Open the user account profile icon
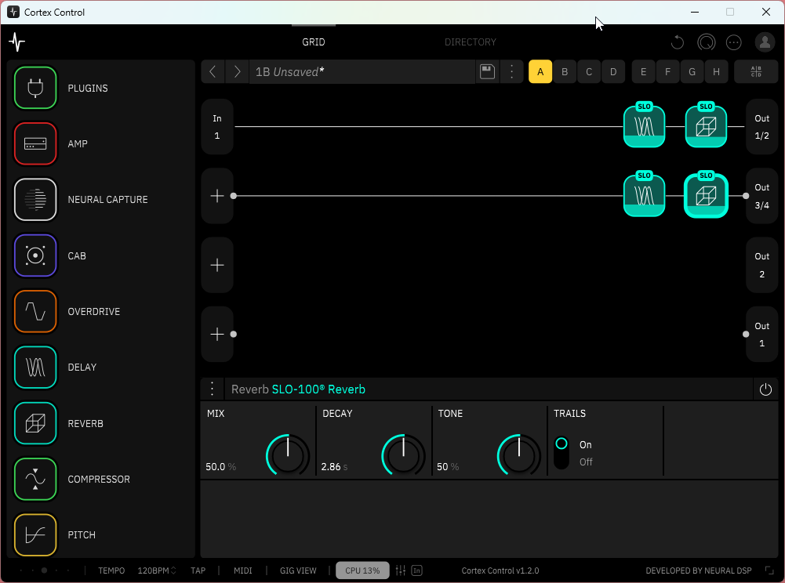The height and width of the screenshot is (583, 785). [x=765, y=42]
